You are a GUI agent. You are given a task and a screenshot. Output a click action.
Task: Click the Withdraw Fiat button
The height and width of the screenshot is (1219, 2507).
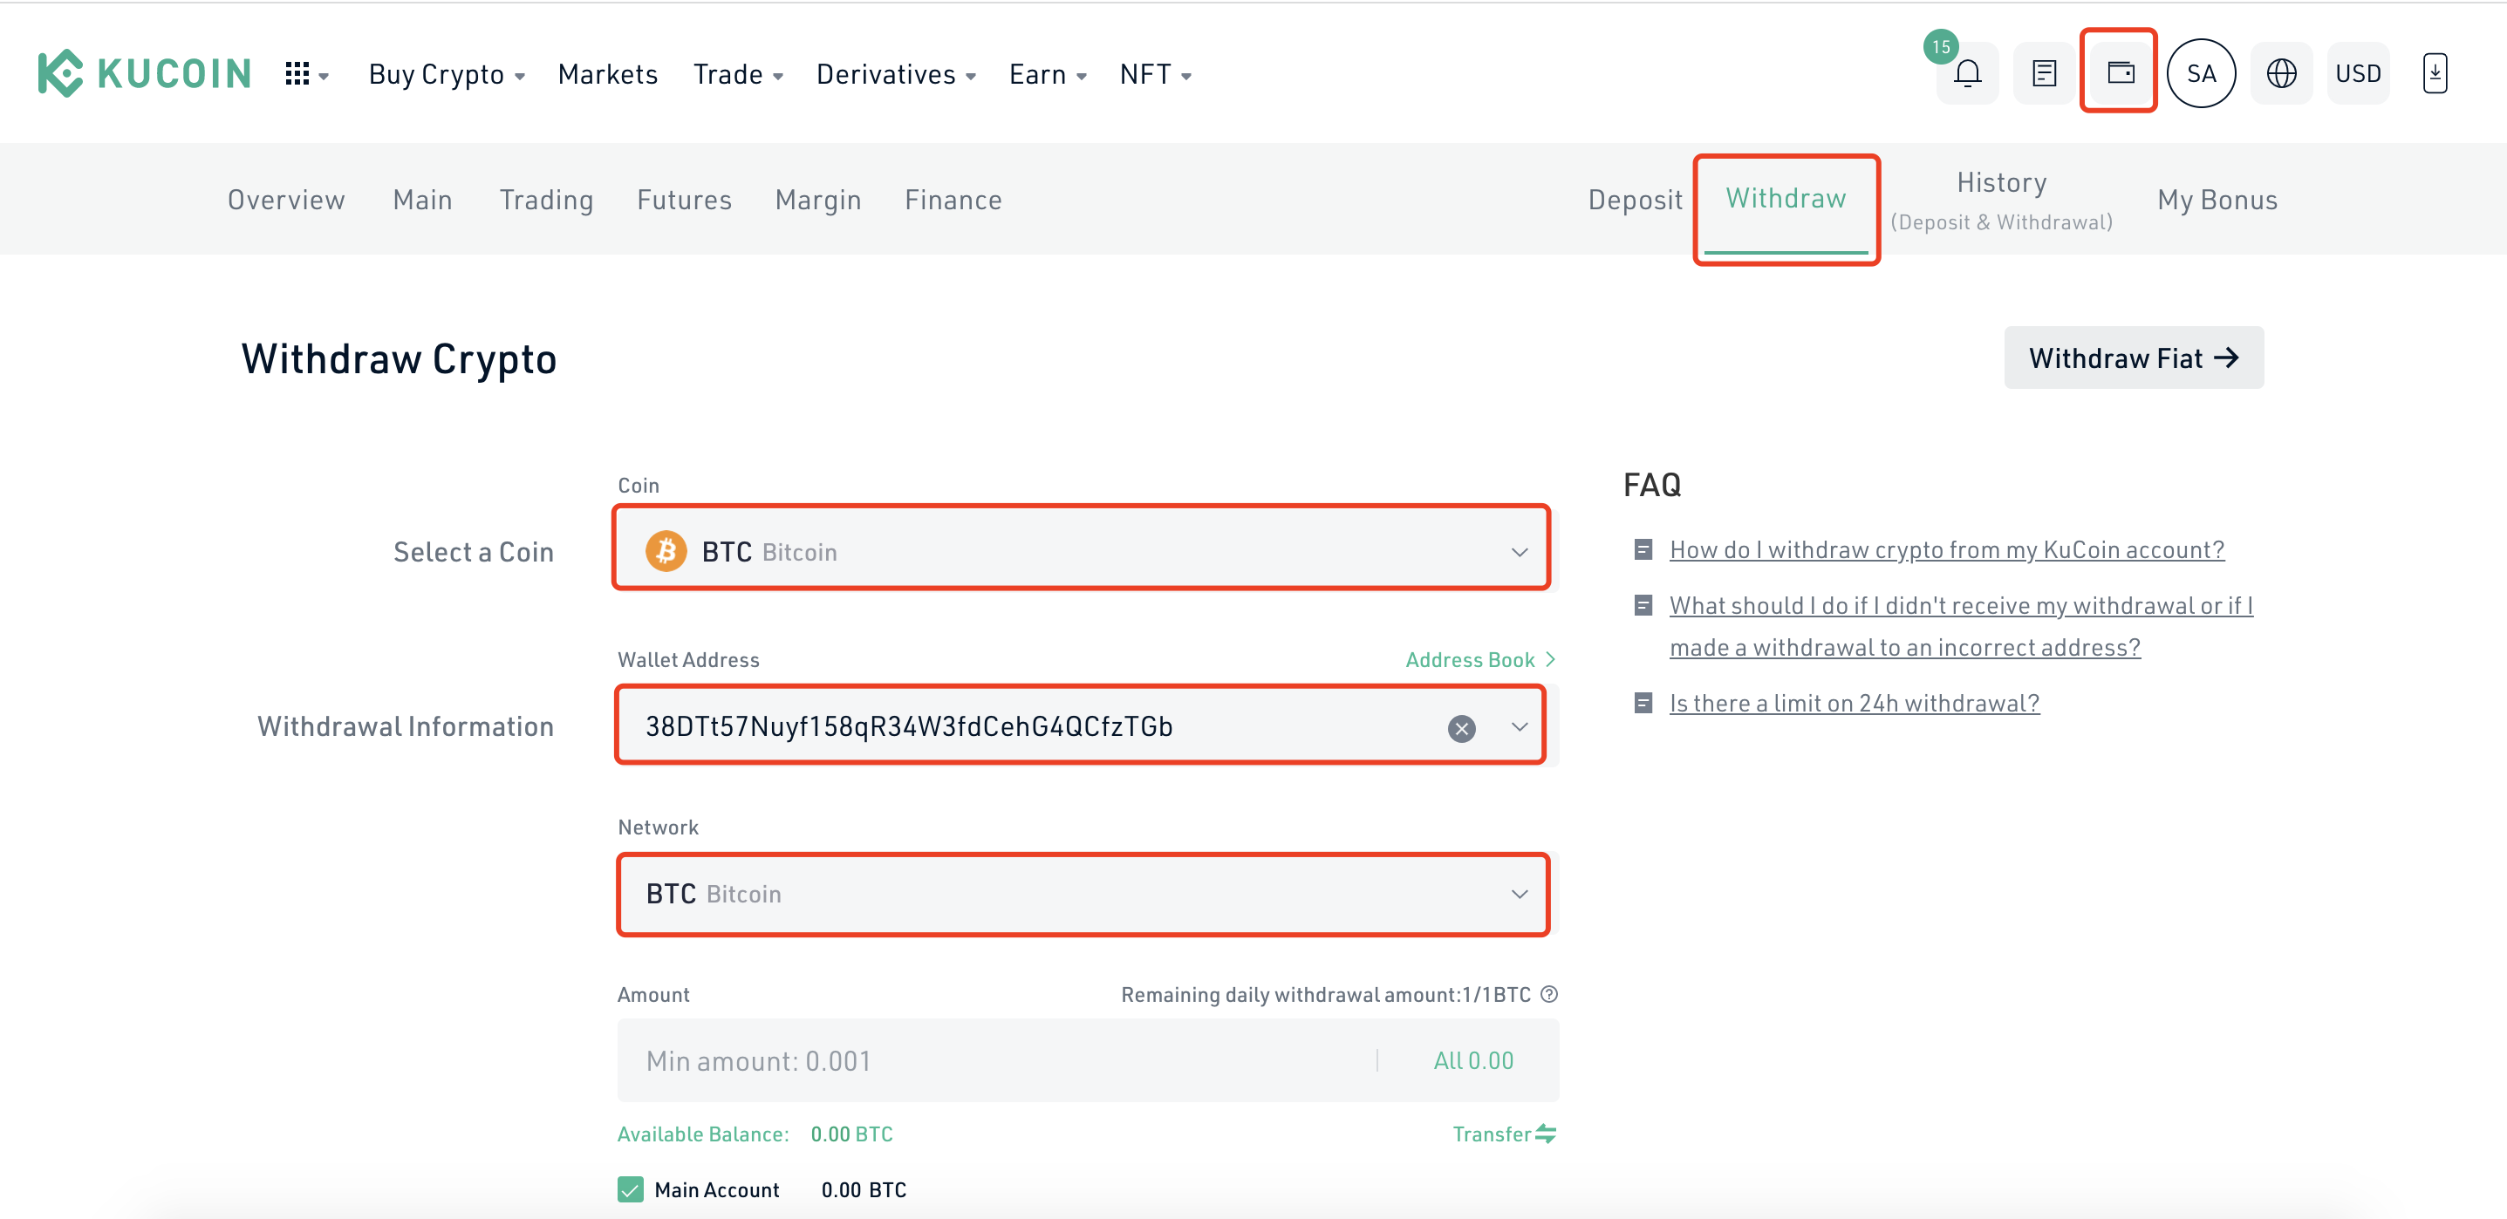pyautogui.click(x=2134, y=357)
